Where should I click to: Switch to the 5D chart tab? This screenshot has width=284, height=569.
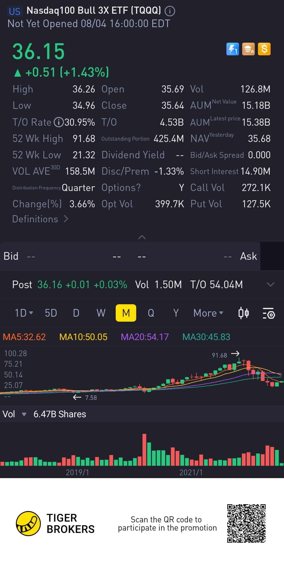click(x=51, y=313)
